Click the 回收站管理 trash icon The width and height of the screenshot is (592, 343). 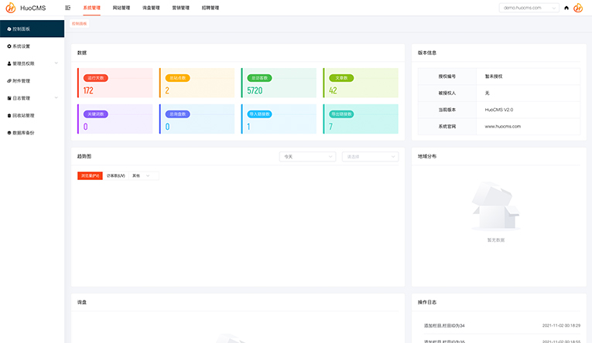pos(9,115)
